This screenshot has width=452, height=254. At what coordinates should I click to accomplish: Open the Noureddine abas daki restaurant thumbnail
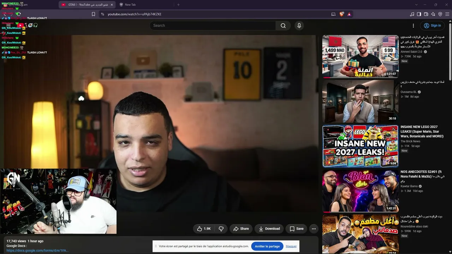(x=360, y=234)
